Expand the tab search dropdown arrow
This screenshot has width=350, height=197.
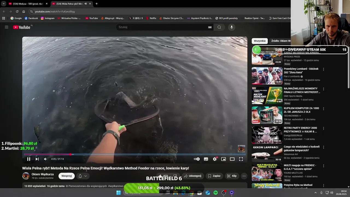pos(4,4)
